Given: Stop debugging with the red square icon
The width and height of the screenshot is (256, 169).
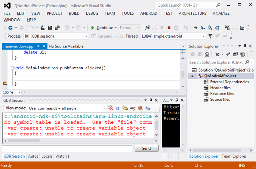Looking at the screenshot, I should (169, 28).
